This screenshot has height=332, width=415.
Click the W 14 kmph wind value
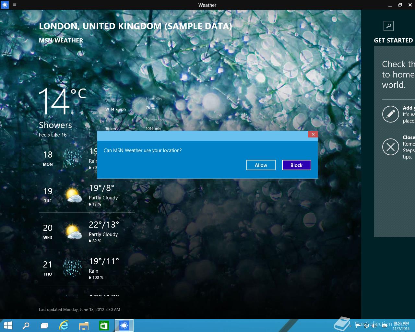[115, 109]
